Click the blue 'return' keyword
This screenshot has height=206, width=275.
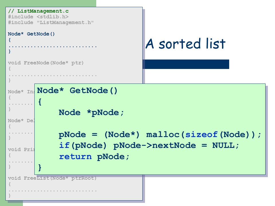[x=75, y=157]
